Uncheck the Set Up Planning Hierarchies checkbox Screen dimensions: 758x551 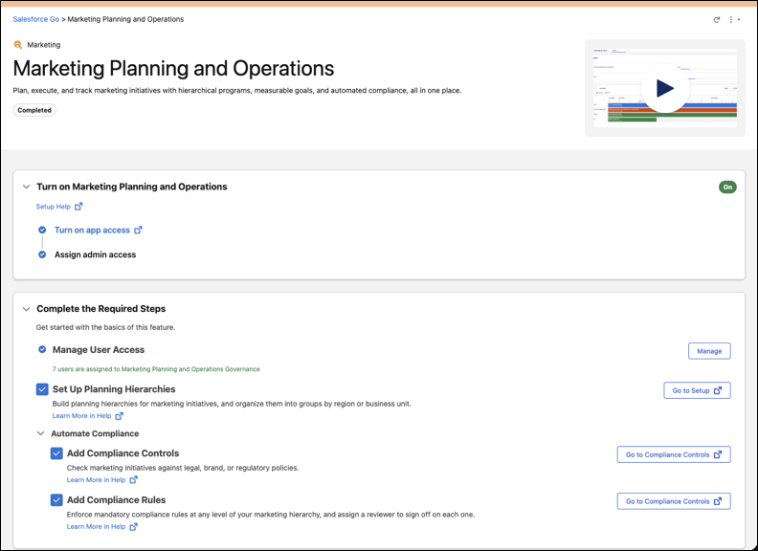tap(42, 389)
